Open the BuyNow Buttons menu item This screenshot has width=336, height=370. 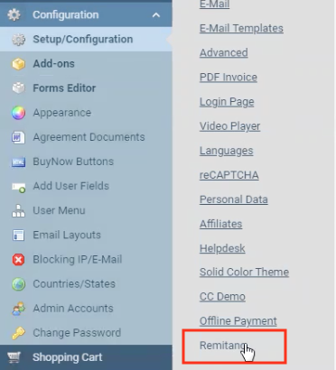coord(73,162)
